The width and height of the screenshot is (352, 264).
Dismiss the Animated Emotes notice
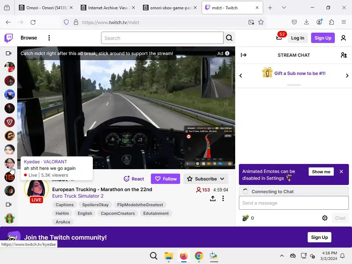tap(341, 172)
